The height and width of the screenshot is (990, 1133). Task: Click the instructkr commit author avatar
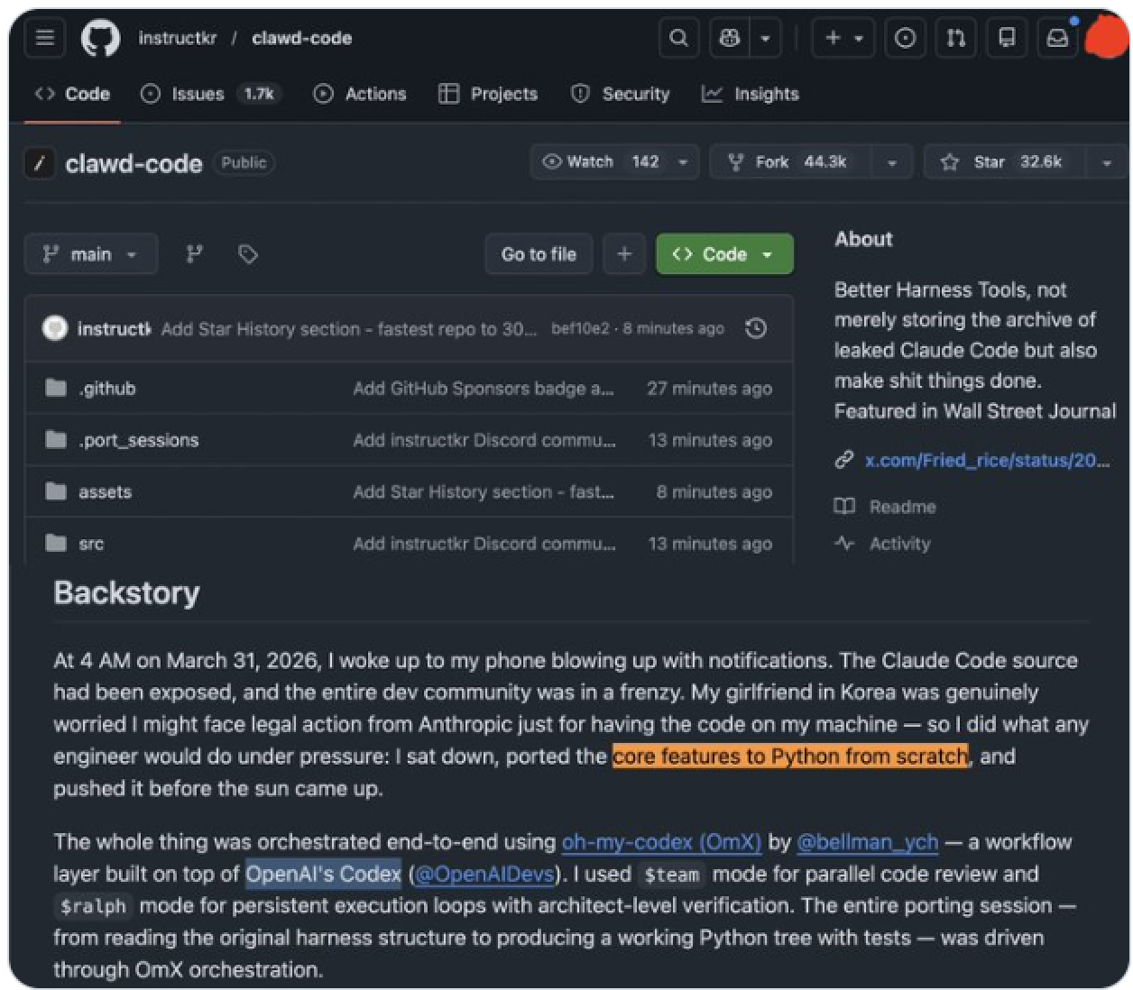click(x=55, y=328)
